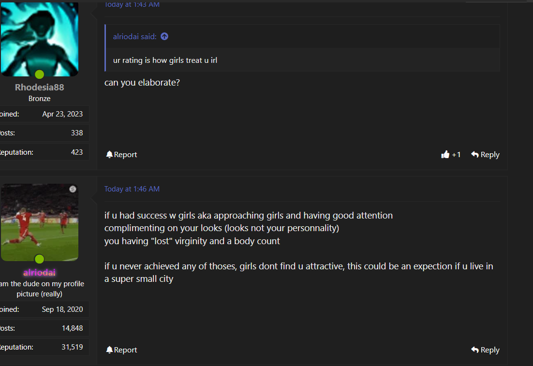The height and width of the screenshot is (366, 533).
Task: Follow the 'alriodai said:' quote link
Action: [x=134, y=36]
